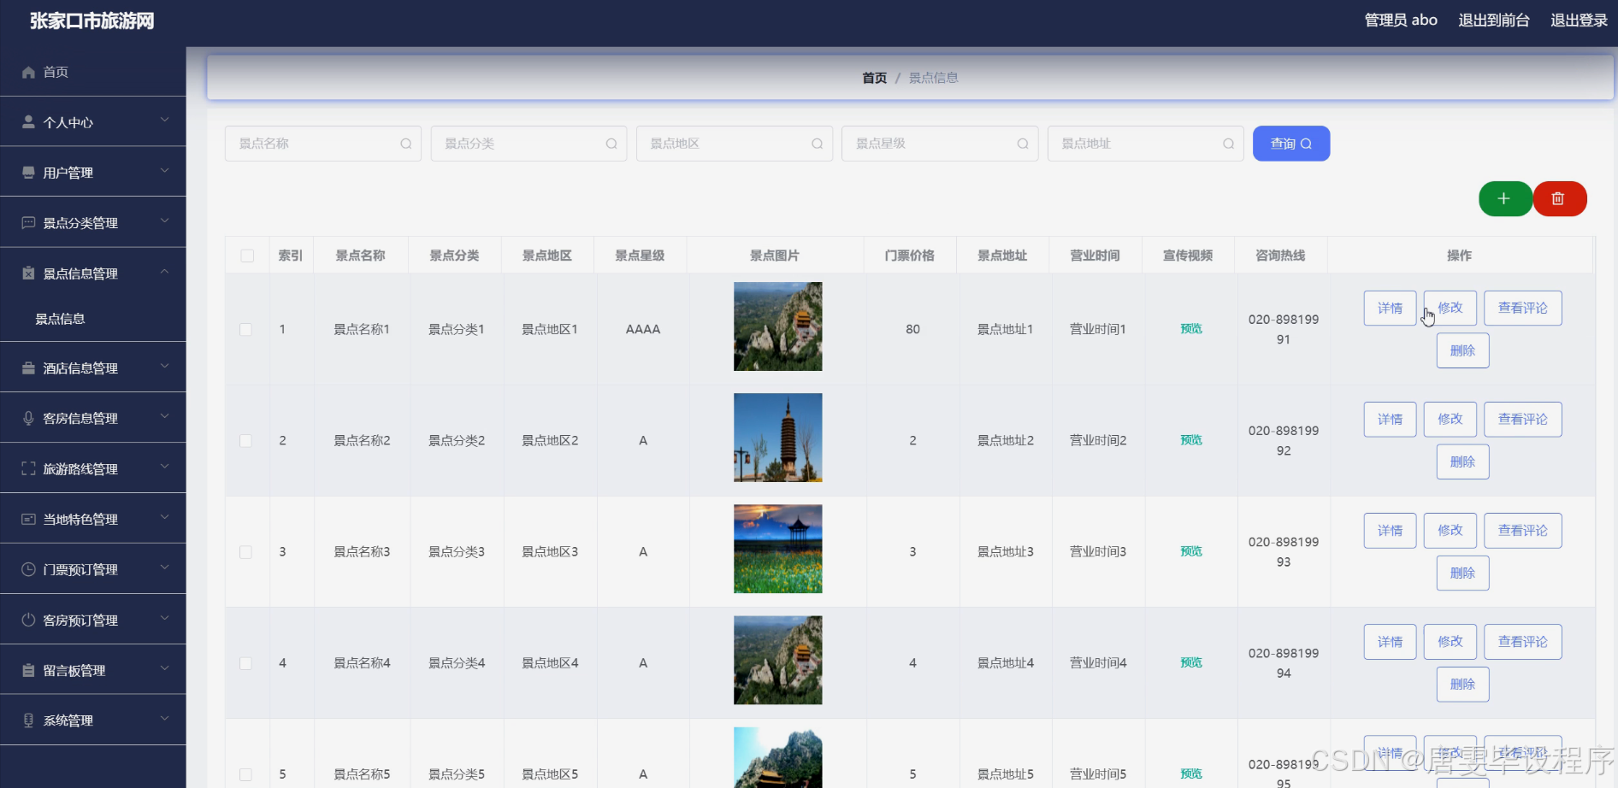Expand the 个人中心 menu chevron
Image resolution: width=1618 pixels, height=788 pixels.
click(164, 120)
